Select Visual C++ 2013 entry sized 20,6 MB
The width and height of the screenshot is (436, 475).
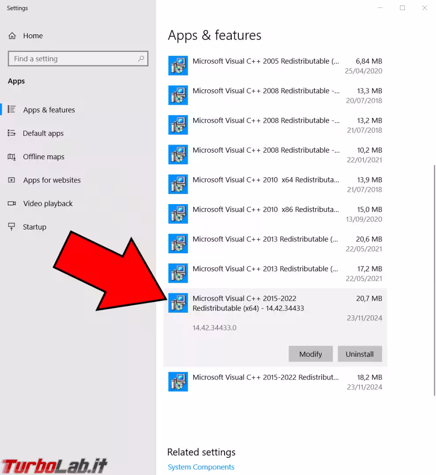(x=275, y=244)
